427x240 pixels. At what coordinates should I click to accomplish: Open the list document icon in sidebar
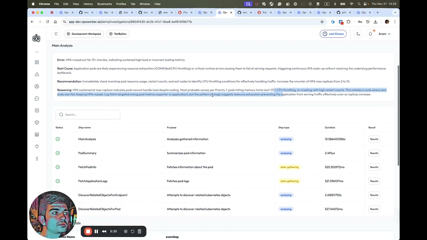(37, 110)
